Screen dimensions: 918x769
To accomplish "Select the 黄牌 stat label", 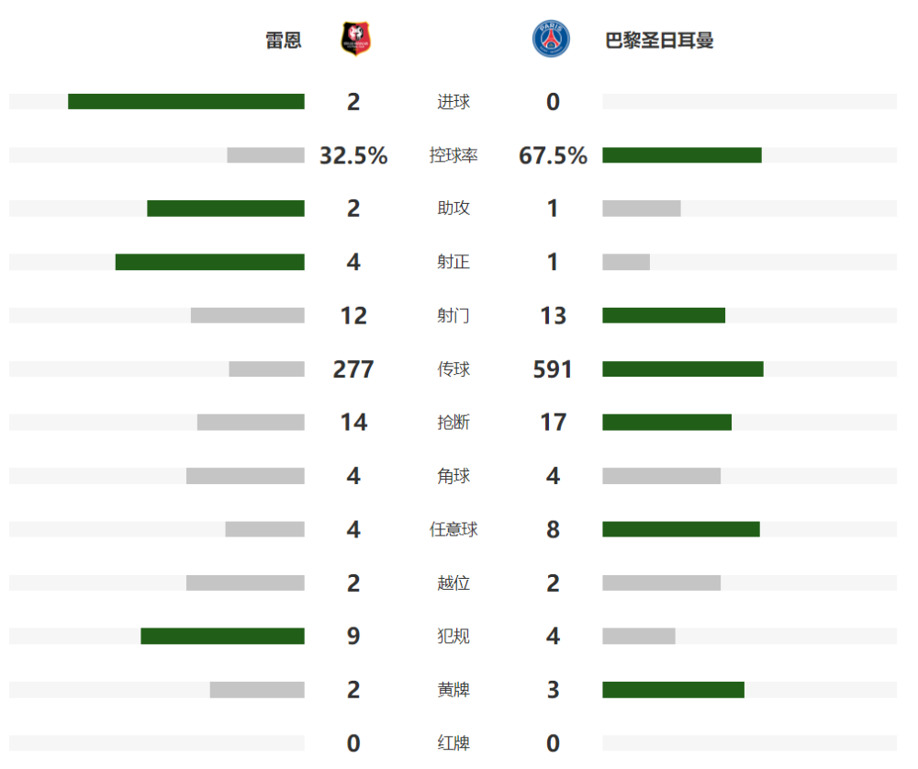I will click(453, 690).
